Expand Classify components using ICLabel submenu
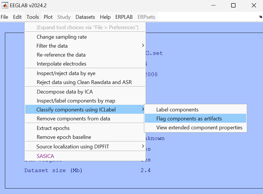This screenshot has height=194, width=263. coord(85,110)
